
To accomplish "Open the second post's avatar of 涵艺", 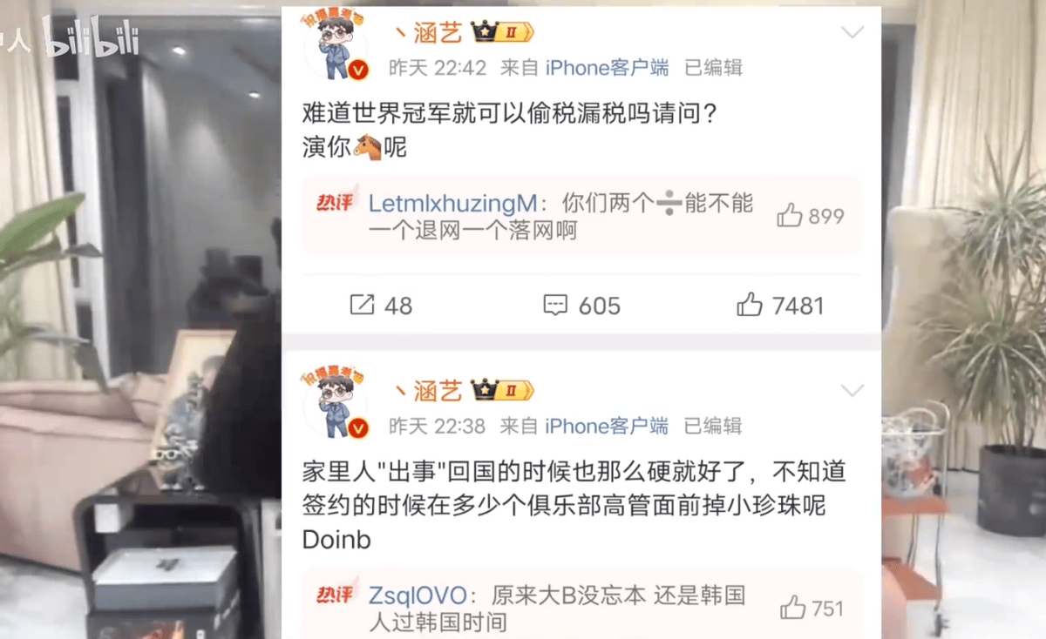I will pyautogui.click(x=336, y=406).
